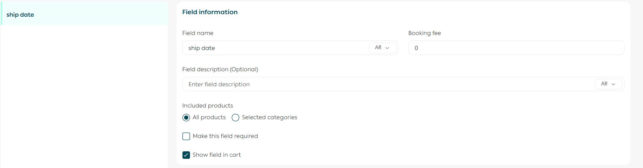The image size is (643, 168).
Task: Open the AR language dropdown in Field description
Action: [x=608, y=84]
